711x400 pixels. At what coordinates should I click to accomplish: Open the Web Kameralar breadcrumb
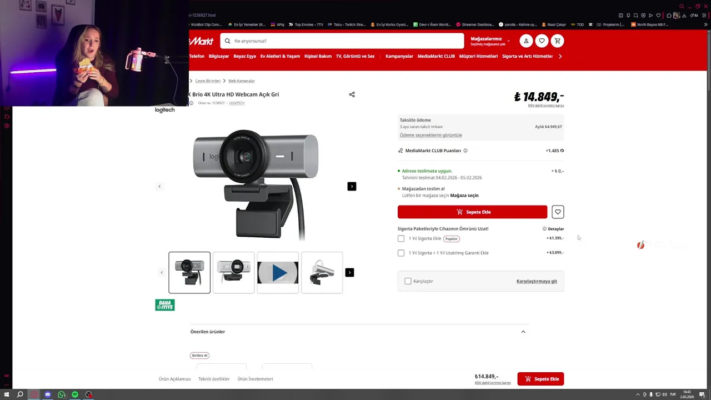pos(242,81)
